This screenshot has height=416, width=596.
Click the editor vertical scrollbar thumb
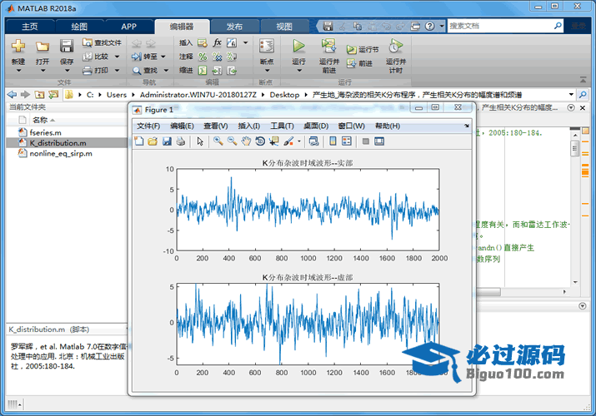[x=574, y=148]
